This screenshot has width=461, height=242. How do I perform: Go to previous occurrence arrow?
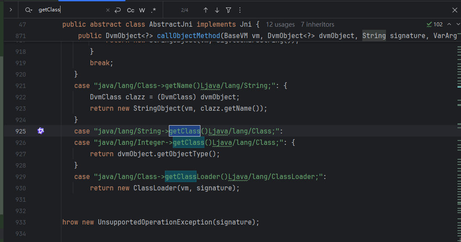[x=206, y=10]
